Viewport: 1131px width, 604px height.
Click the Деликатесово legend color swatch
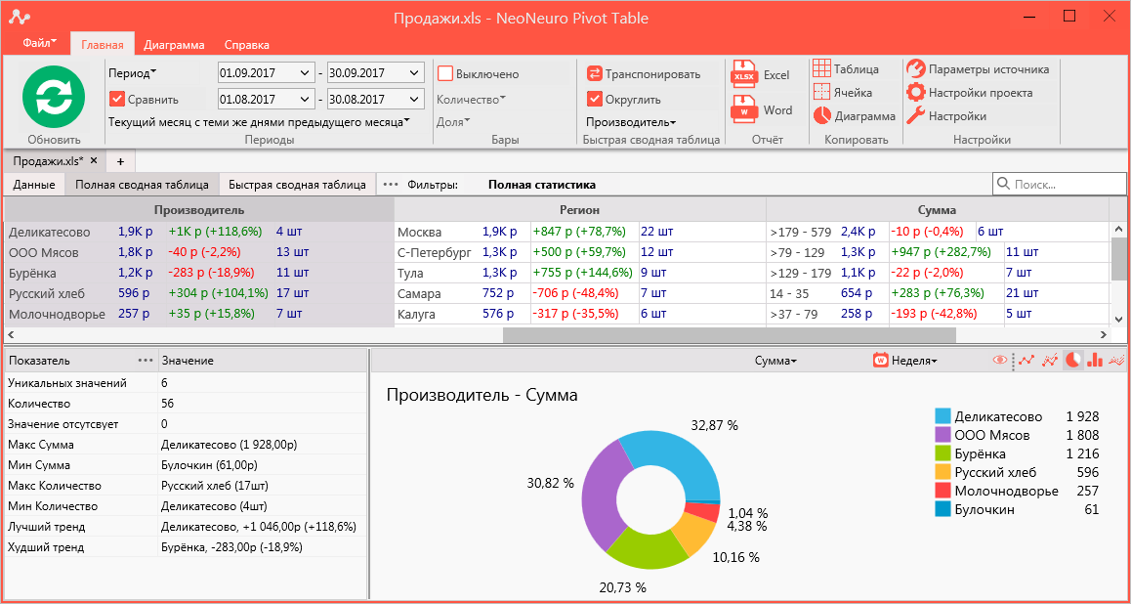(942, 416)
